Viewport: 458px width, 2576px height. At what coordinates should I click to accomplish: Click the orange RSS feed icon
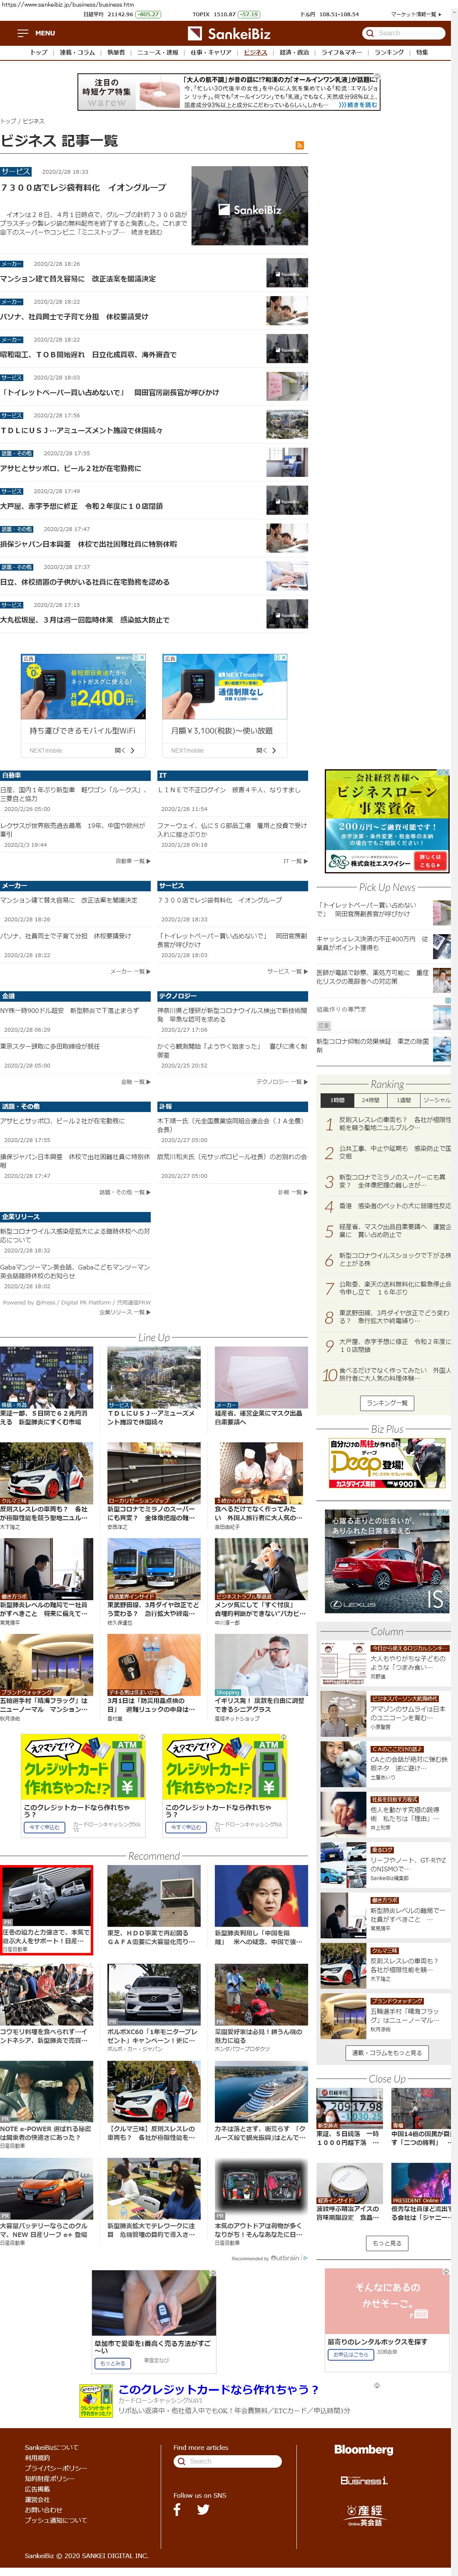click(x=299, y=145)
